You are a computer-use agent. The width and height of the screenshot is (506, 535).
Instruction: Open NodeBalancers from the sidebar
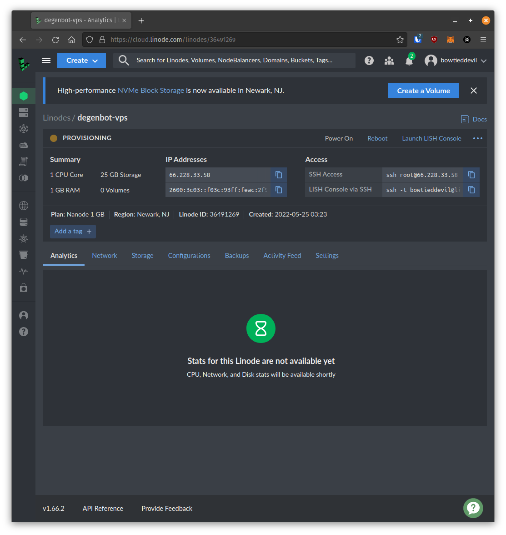[24, 129]
